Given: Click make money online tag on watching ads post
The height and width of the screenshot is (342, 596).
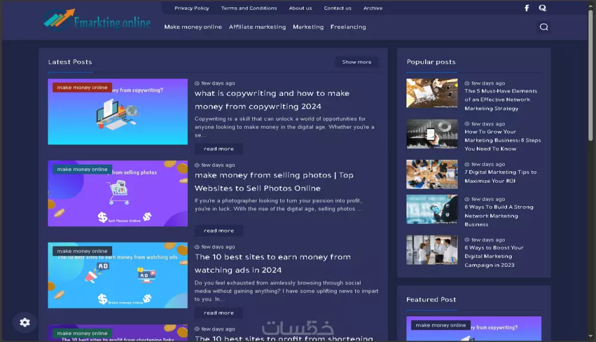Looking at the screenshot, I should click(x=82, y=251).
